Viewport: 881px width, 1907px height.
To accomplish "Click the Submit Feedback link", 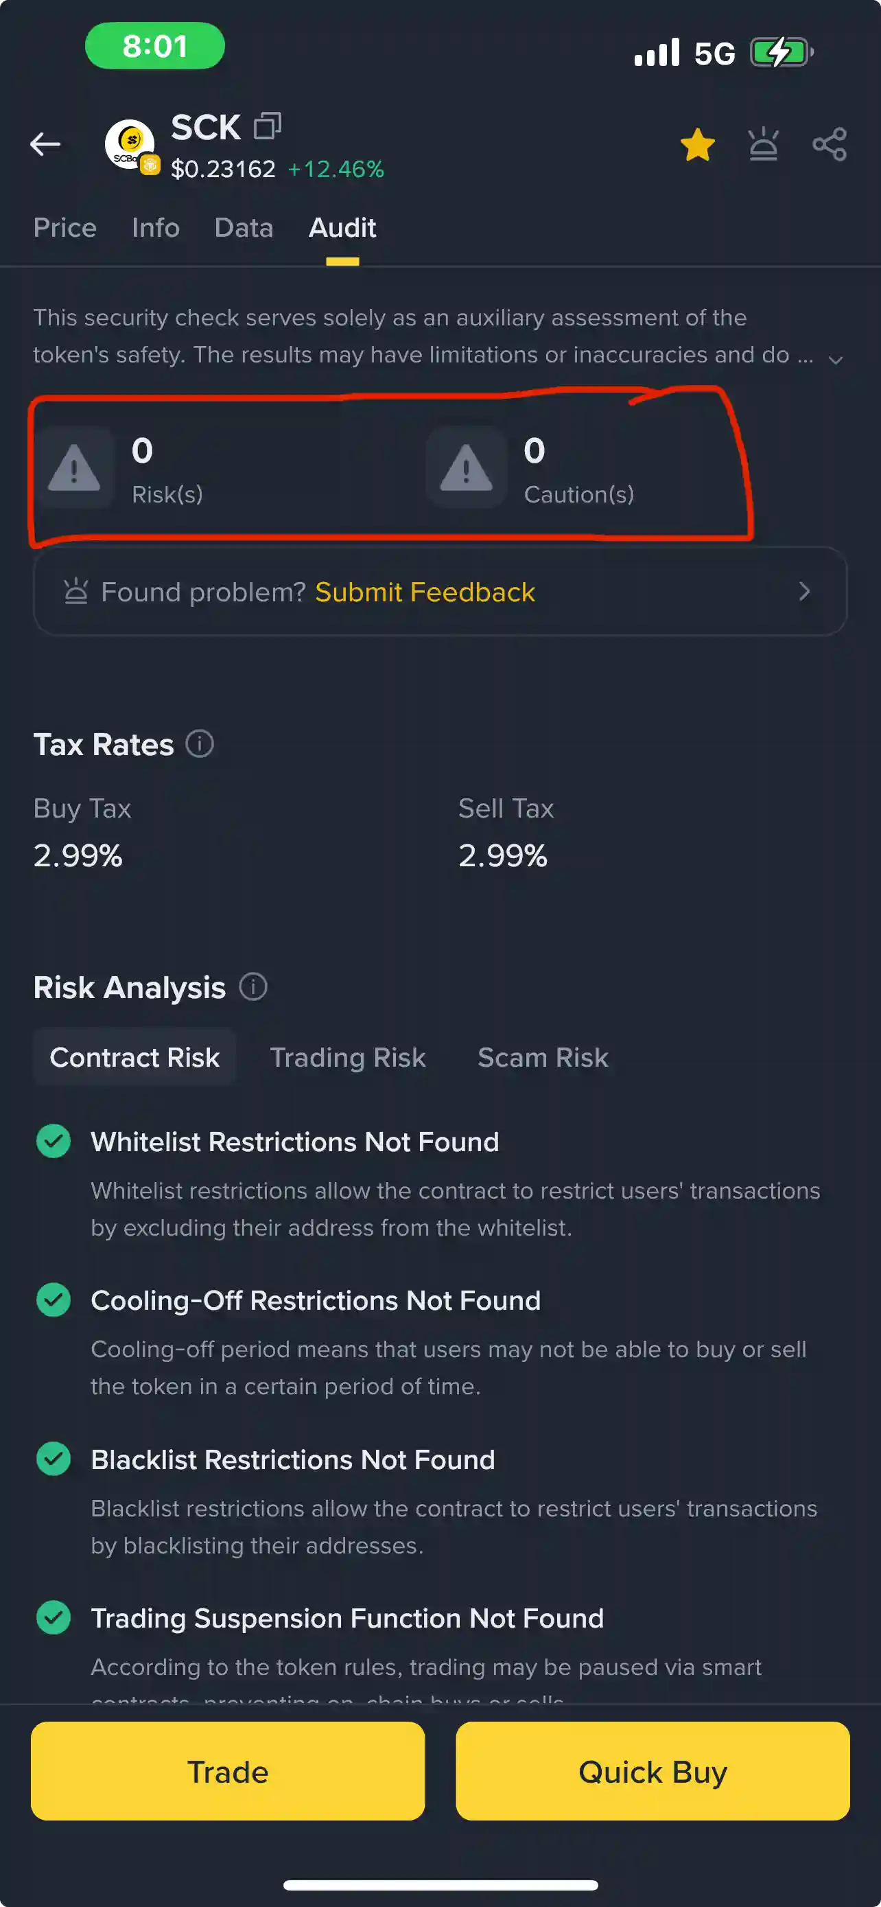I will pos(425,592).
